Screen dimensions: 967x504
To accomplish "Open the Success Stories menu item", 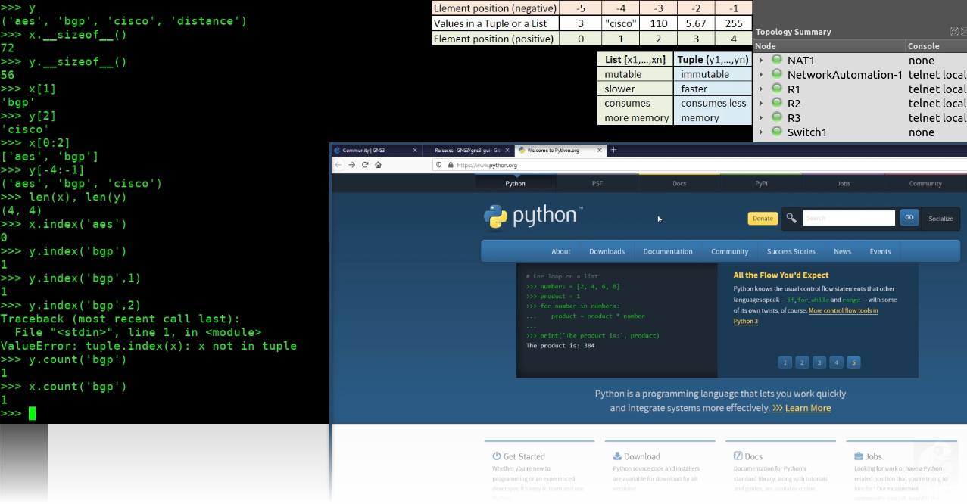I will point(791,251).
